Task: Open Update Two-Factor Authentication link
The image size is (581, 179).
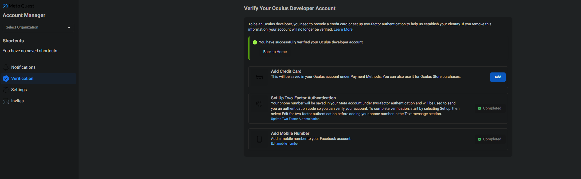Action: (x=295, y=119)
